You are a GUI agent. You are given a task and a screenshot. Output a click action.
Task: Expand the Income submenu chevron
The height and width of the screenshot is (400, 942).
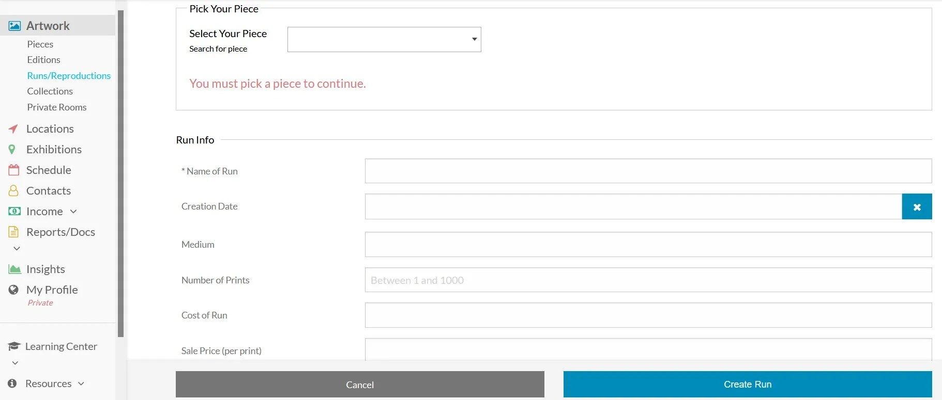(x=73, y=211)
